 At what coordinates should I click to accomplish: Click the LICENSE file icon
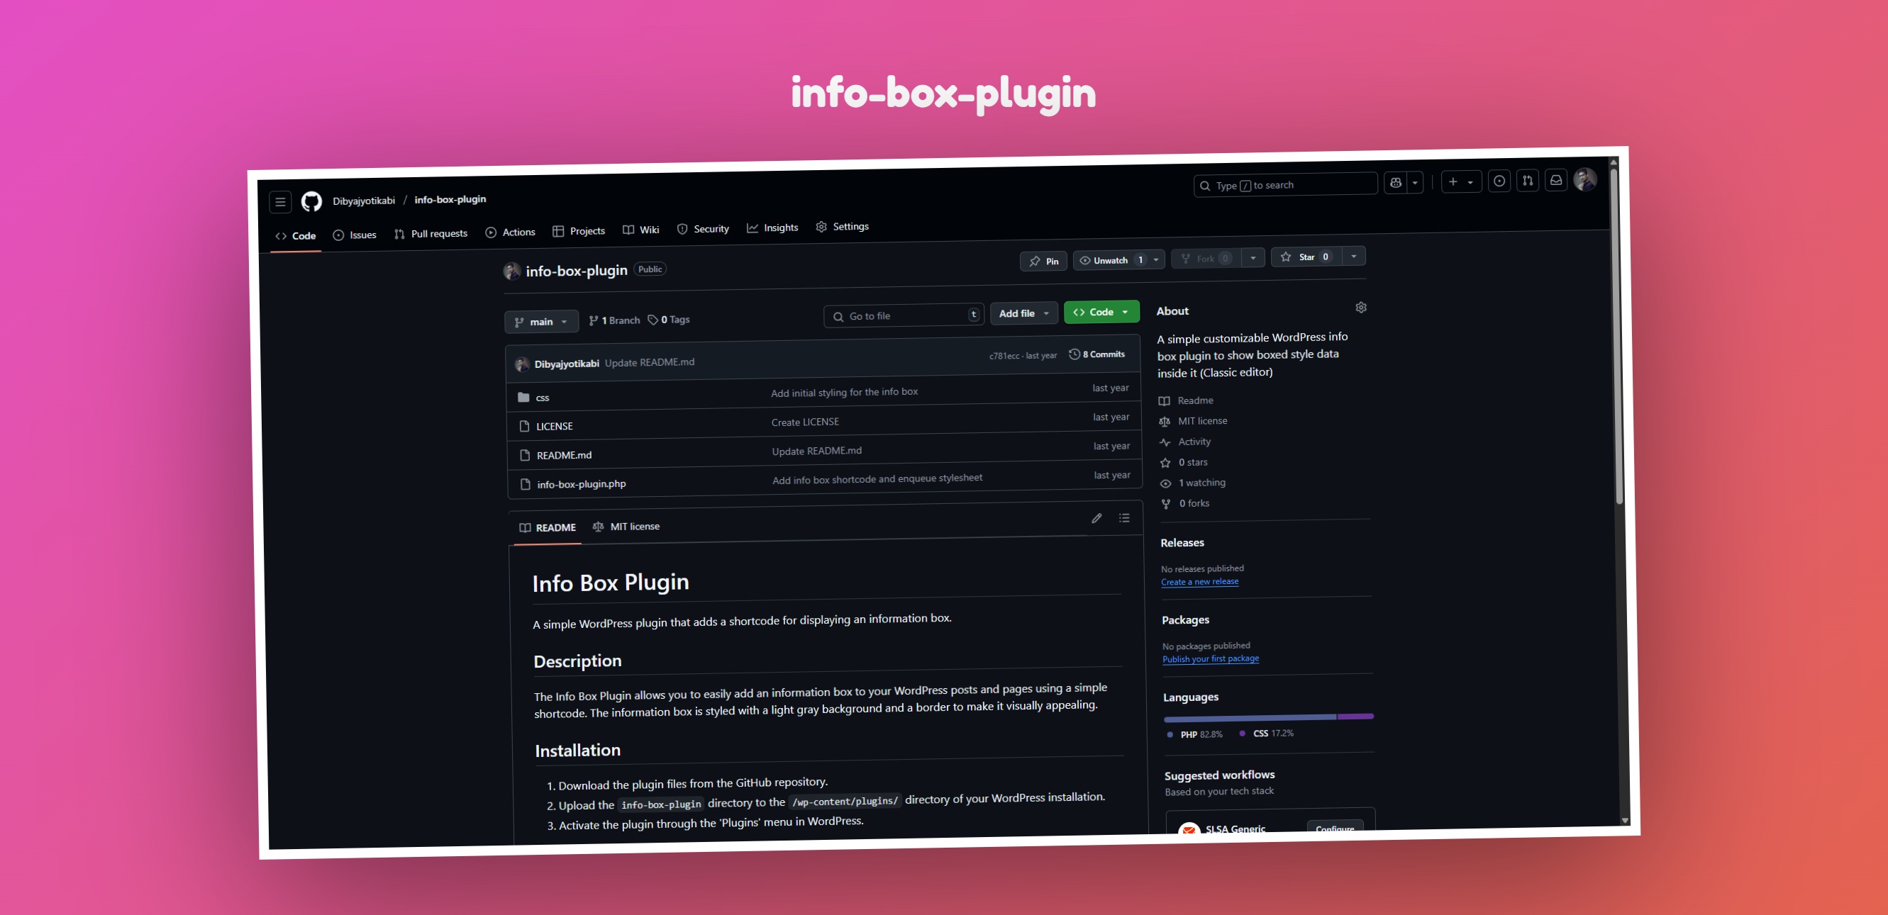click(x=524, y=427)
